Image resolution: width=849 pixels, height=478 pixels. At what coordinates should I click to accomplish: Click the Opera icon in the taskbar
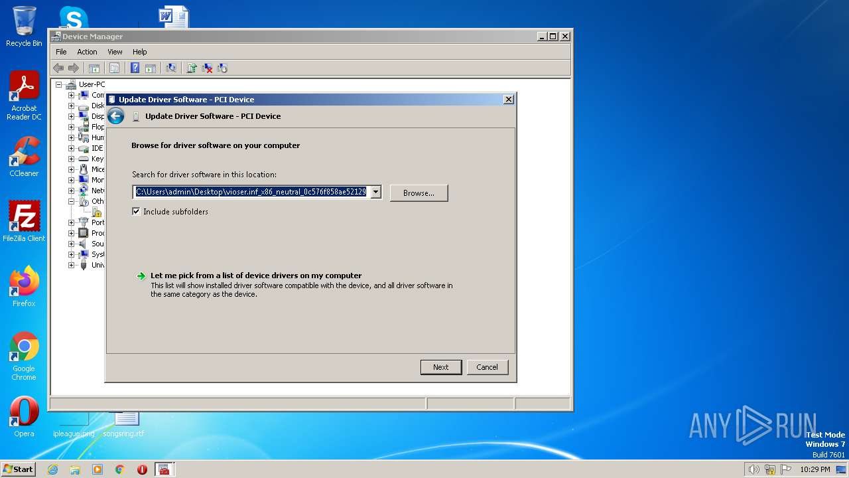tap(142, 469)
